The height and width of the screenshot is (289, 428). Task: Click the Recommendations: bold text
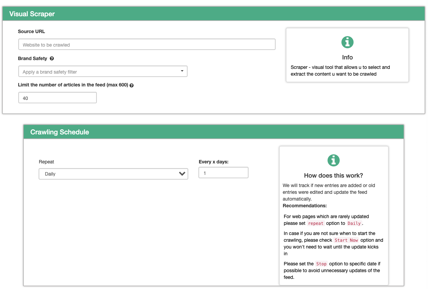(305, 206)
